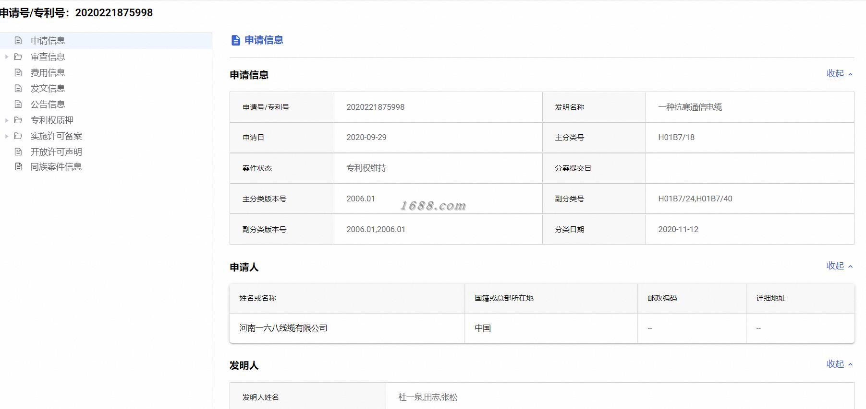The image size is (866, 409).
Task: Click the folder icon beside 实施许可备案
Action: pos(18,136)
